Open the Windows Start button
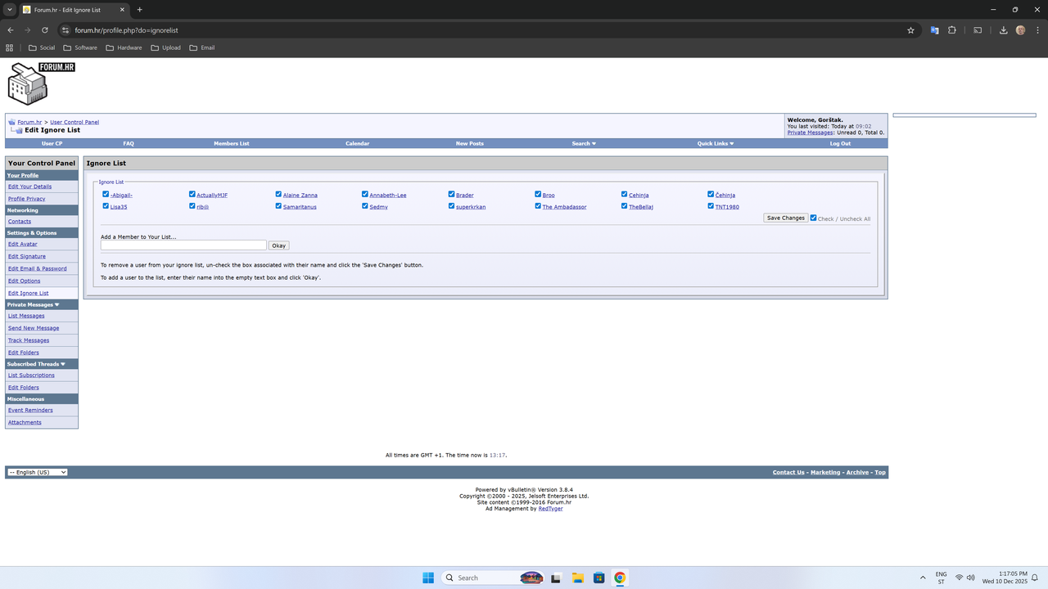 click(x=427, y=578)
